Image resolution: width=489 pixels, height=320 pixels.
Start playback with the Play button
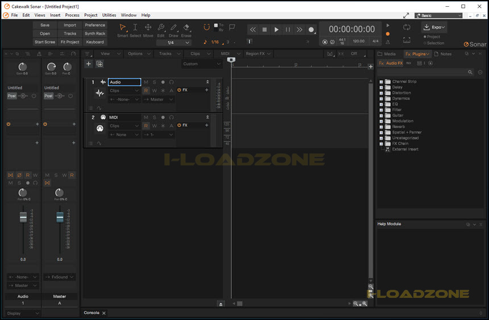(276, 30)
